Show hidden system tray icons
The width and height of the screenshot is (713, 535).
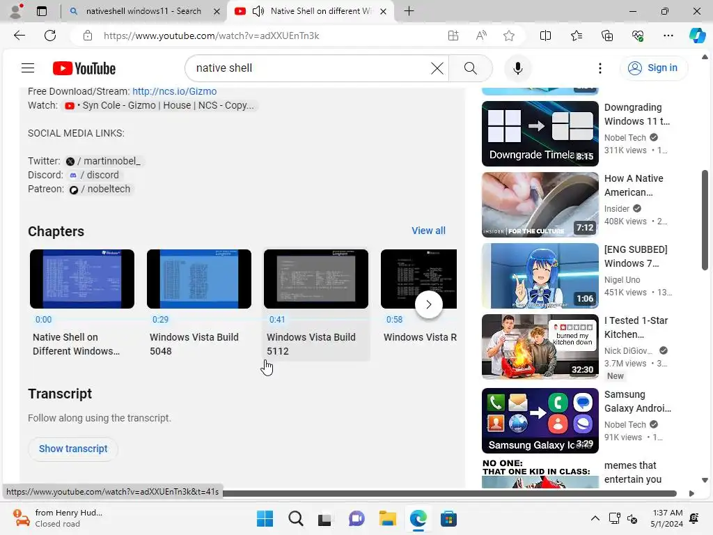point(595,518)
